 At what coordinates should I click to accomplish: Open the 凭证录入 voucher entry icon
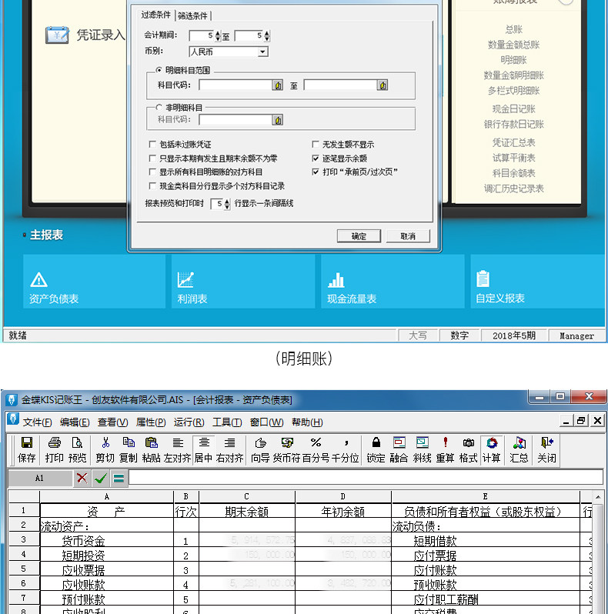57,35
